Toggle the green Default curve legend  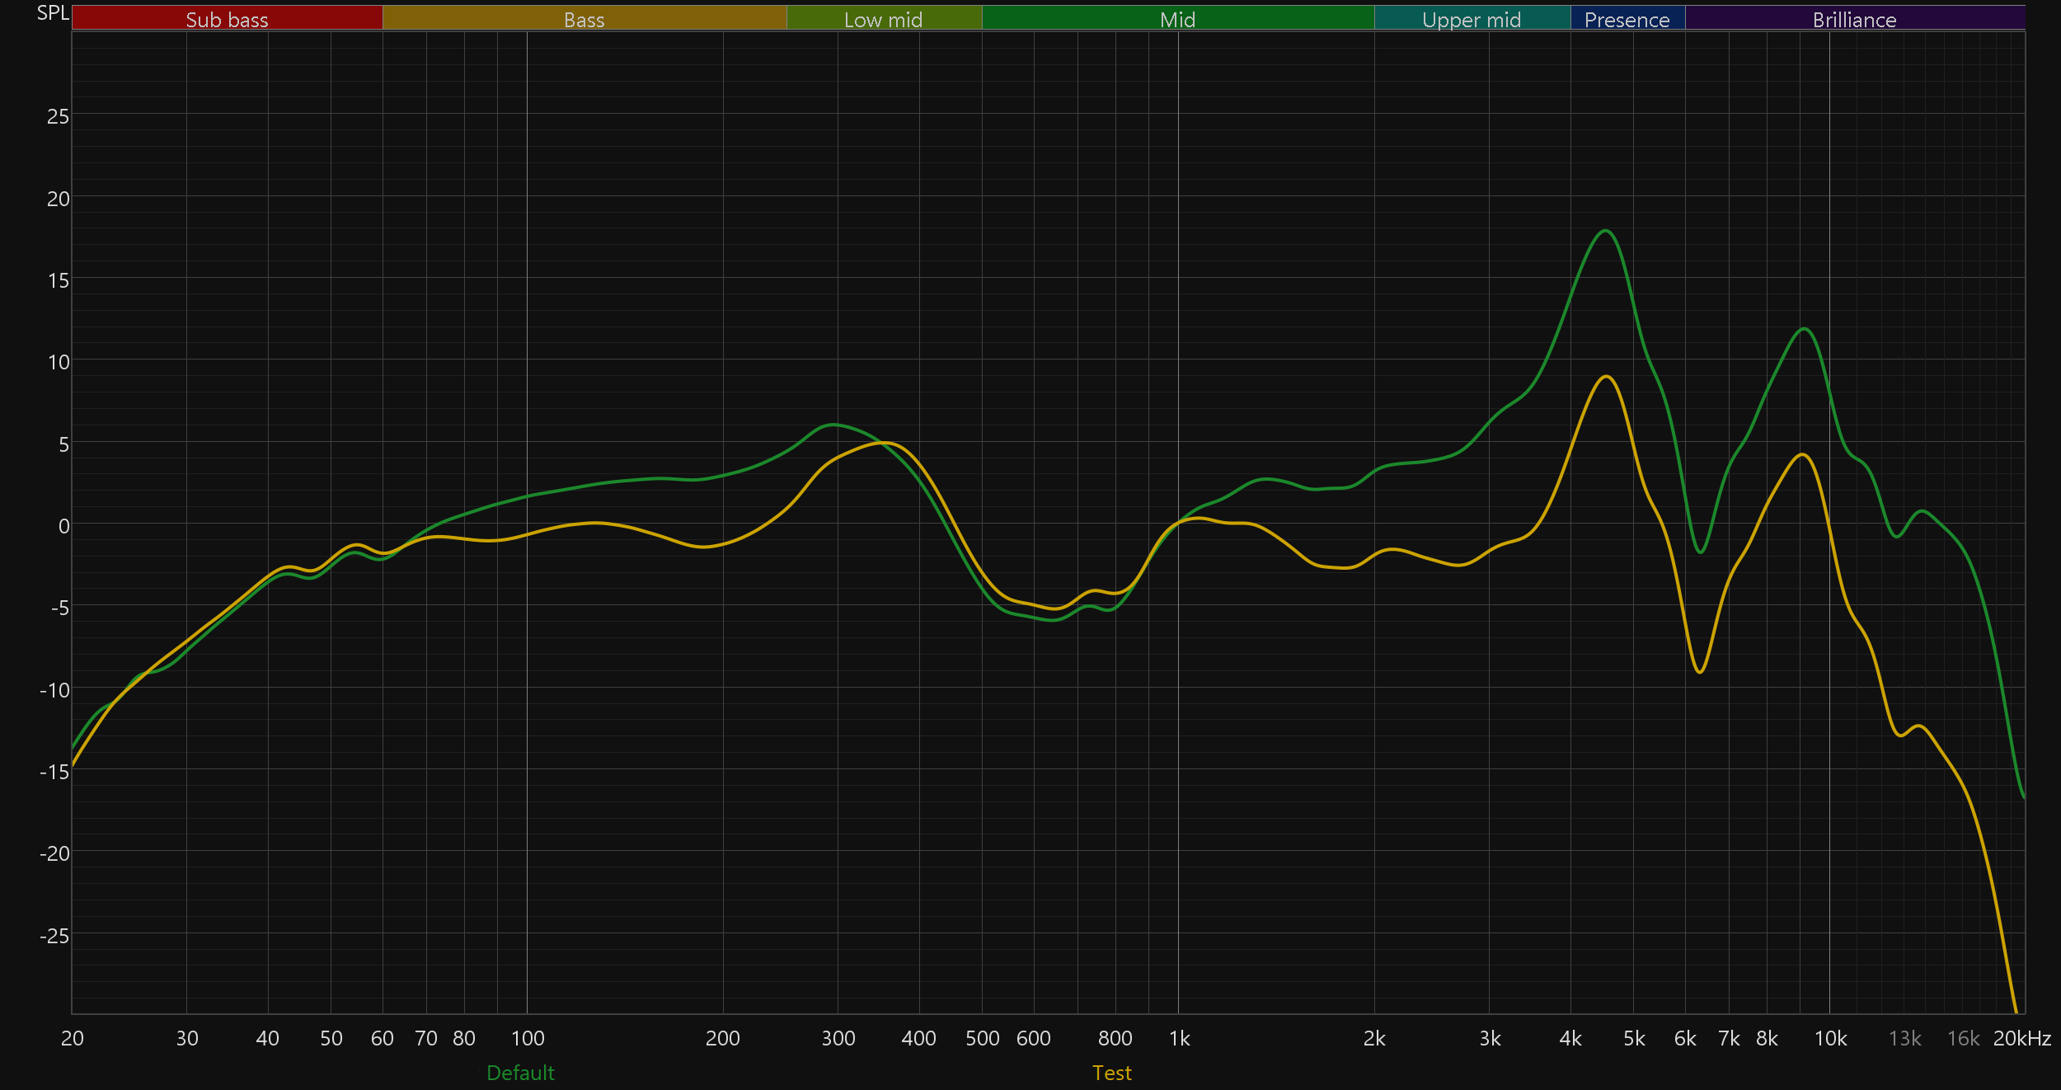520,1073
